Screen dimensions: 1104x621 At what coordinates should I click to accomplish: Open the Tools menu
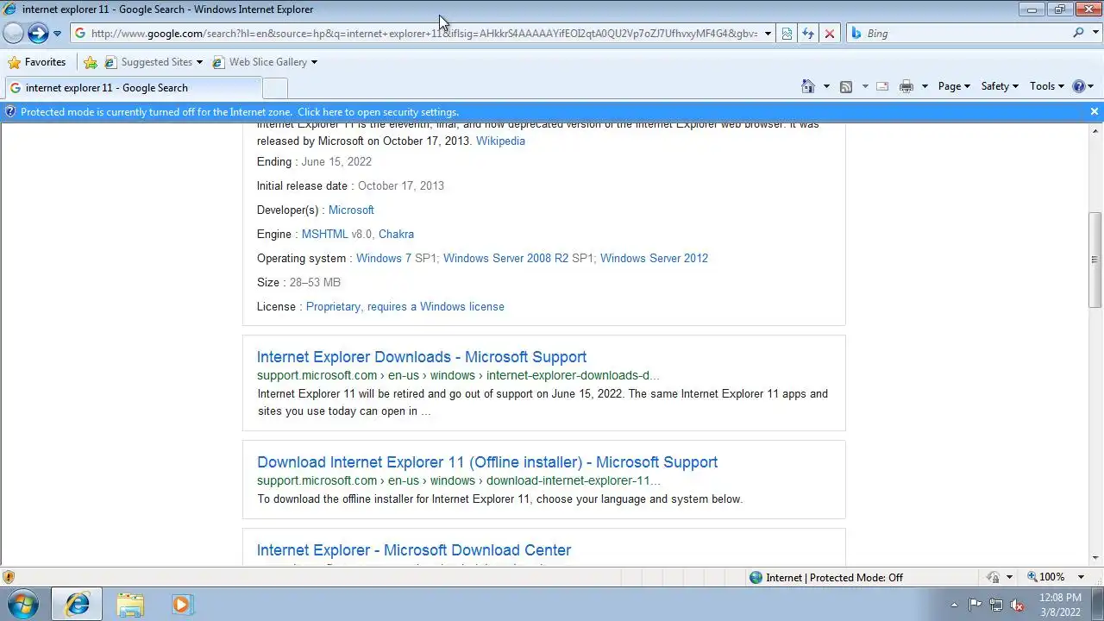coord(1047,86)
